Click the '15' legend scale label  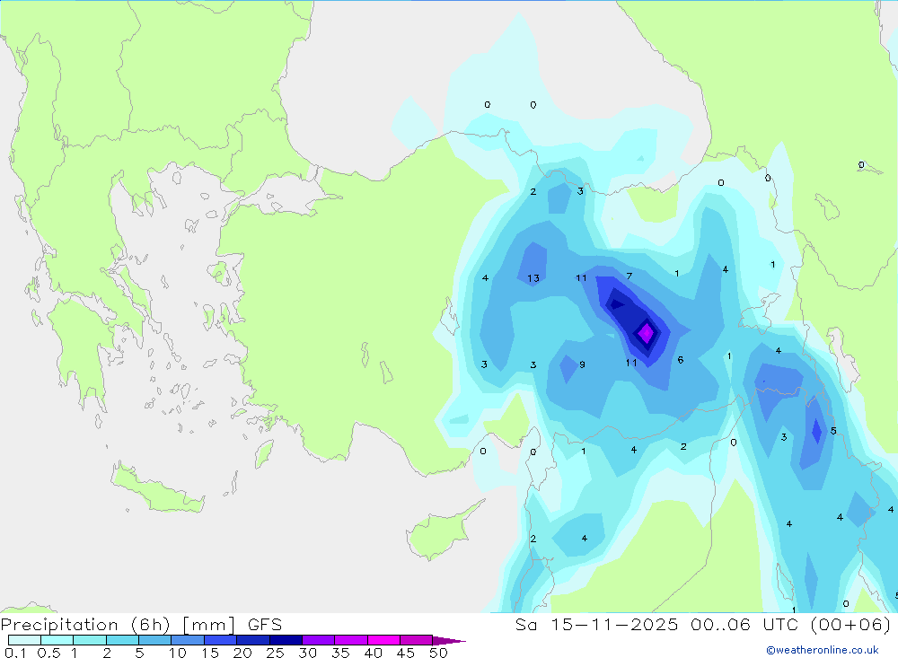210,653
